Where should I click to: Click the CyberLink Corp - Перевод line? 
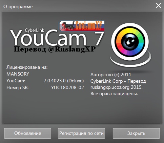coord(118,81)
